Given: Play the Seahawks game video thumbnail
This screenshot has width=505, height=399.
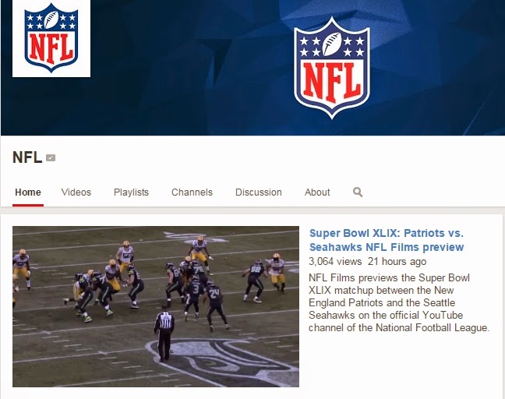Looking at the screenshot, I should (156, 306).
